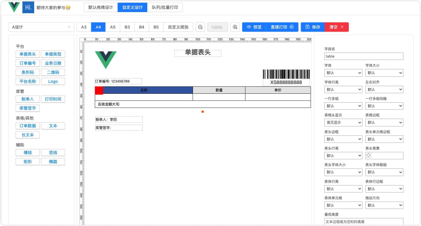Open the A设计 template dropdown

(41, 27)
